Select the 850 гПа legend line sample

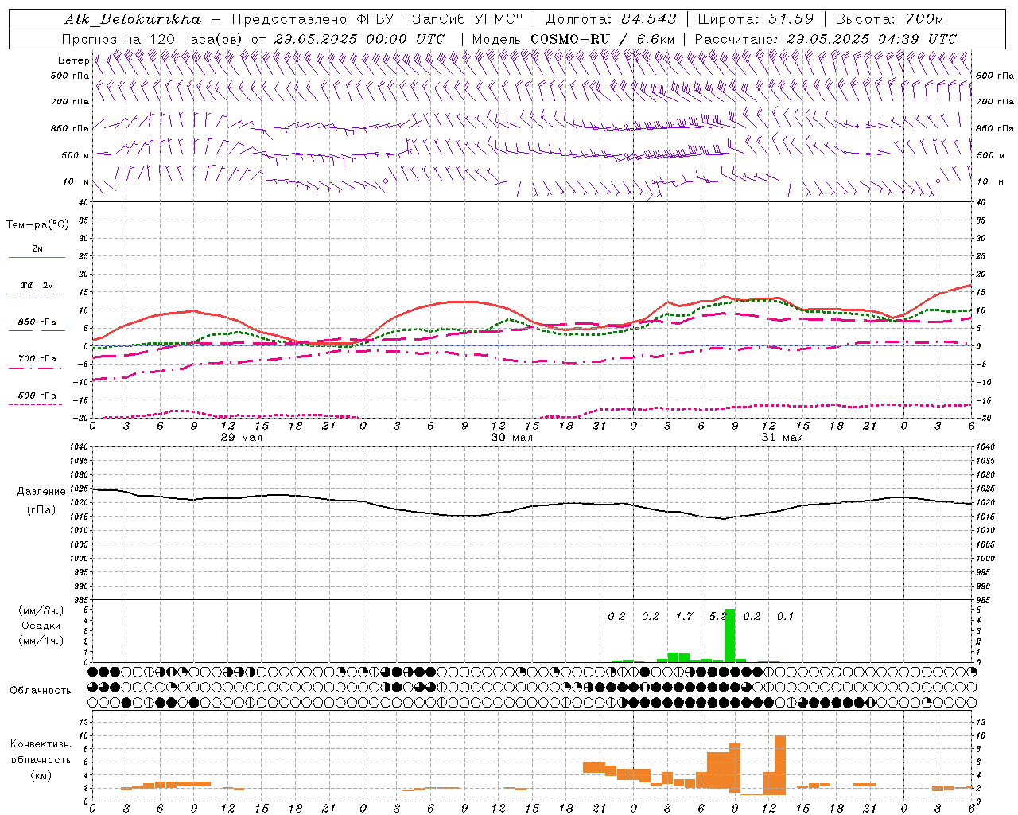click(37, 330)
